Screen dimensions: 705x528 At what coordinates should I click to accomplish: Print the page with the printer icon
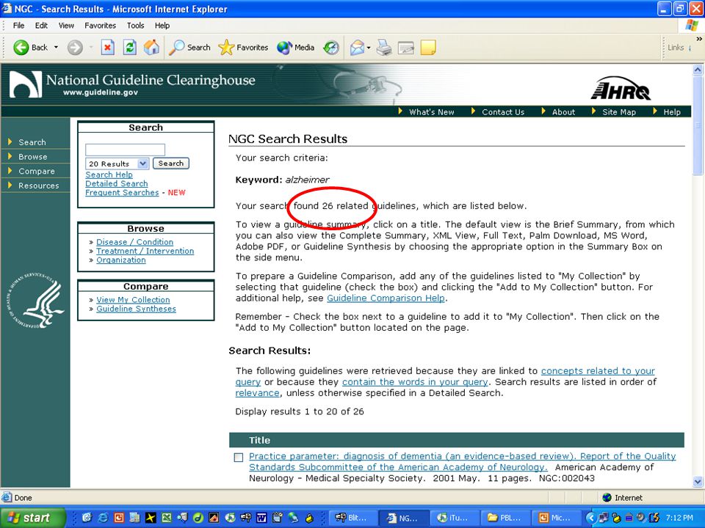click(x=384, y=47)
